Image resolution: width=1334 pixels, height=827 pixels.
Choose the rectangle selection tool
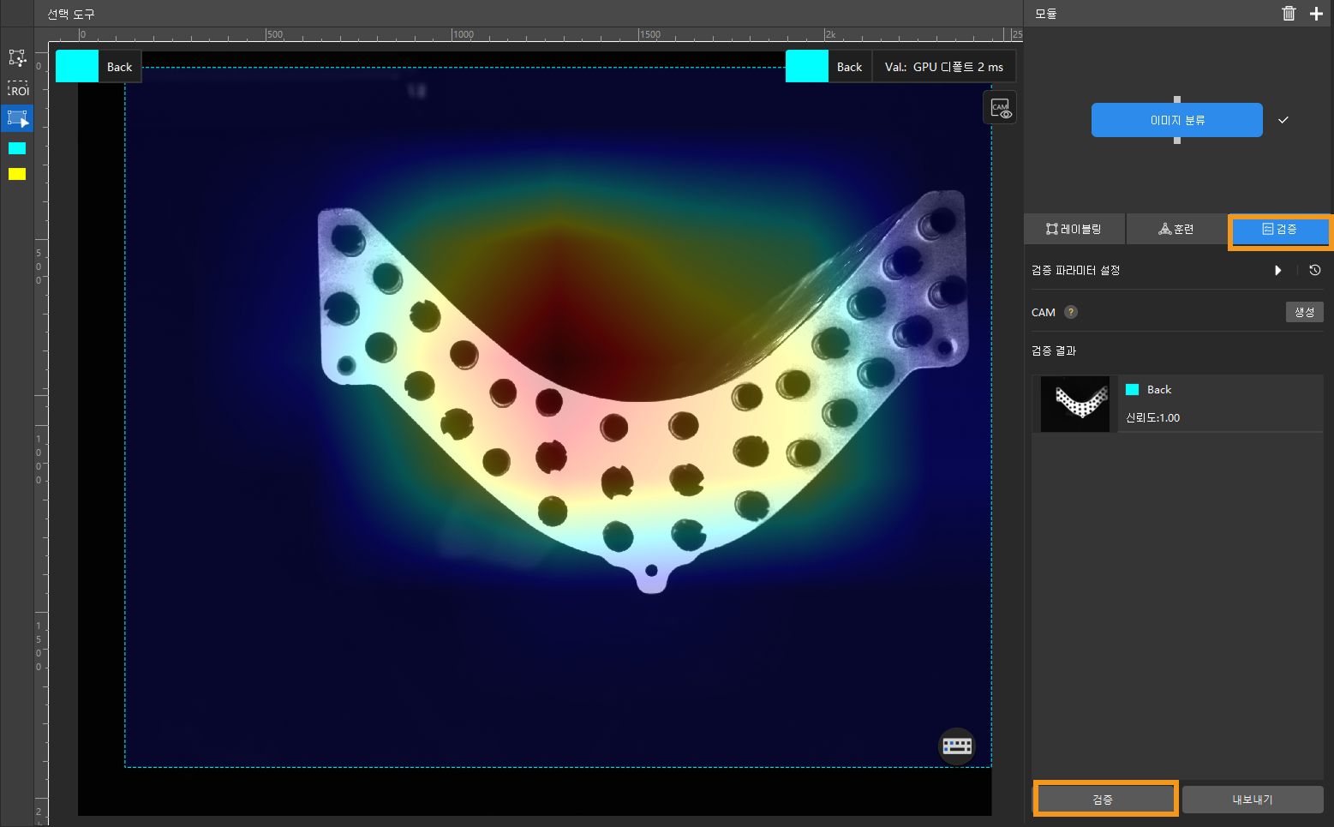(17, 118)
